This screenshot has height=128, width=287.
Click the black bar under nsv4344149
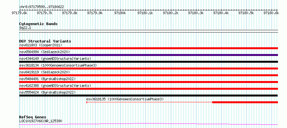(x=148, y=62)
